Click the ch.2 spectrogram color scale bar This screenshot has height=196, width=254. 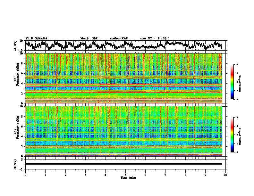click(x=232, y=135)
